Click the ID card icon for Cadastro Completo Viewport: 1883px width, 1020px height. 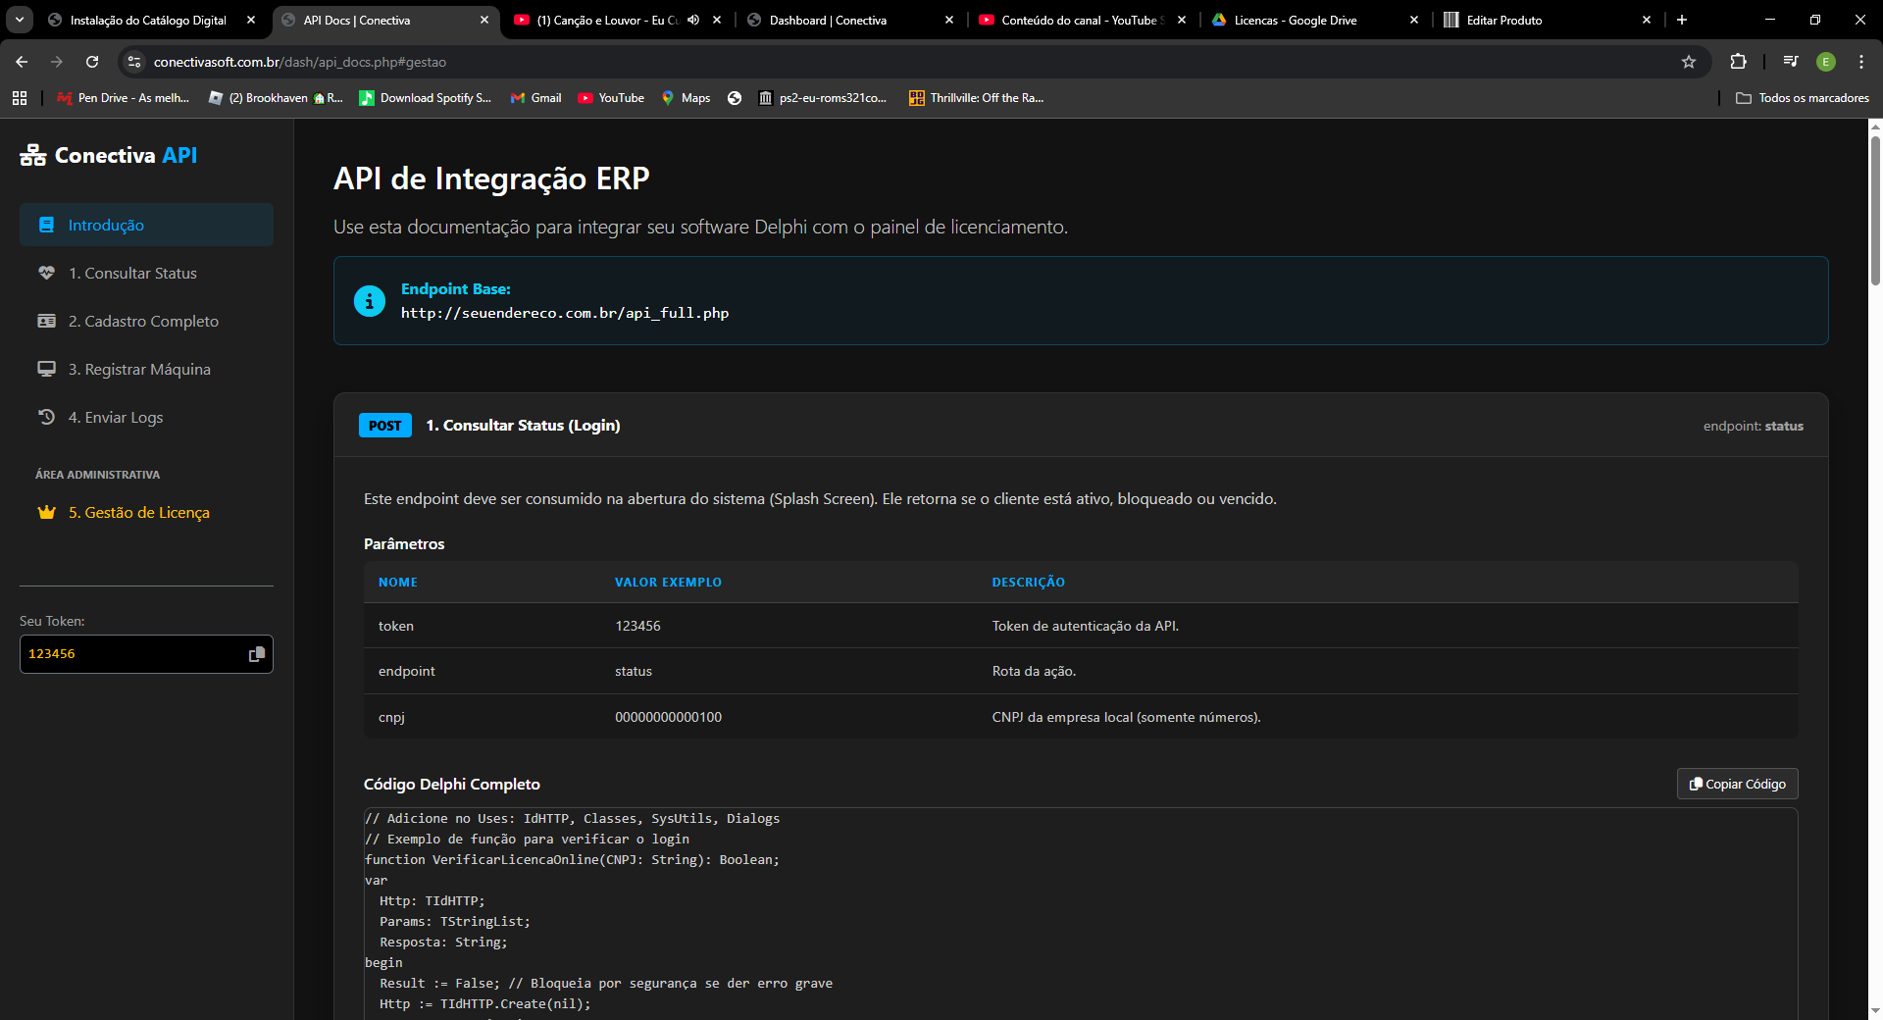coord(46,321)
